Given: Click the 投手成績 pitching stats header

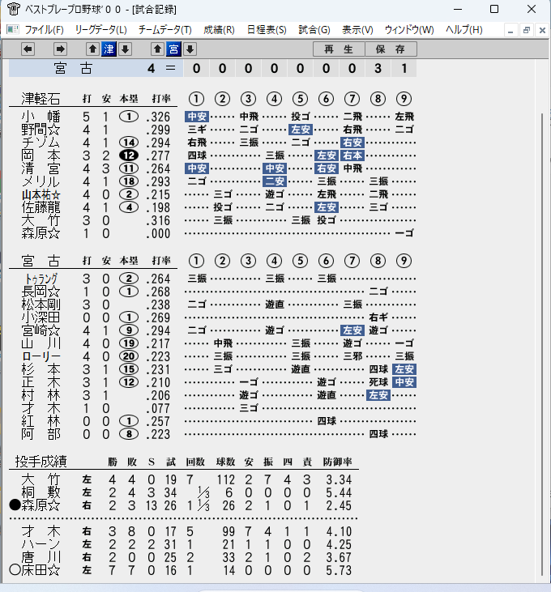Looking at the screenshot, I should click(41, 462).
